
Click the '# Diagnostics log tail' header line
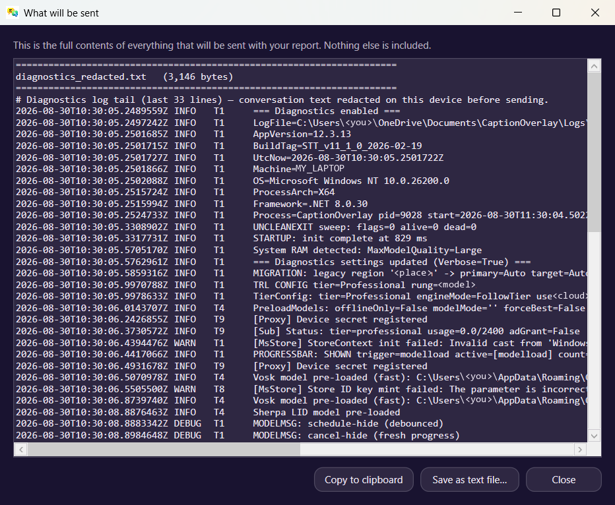coord(282,100)
